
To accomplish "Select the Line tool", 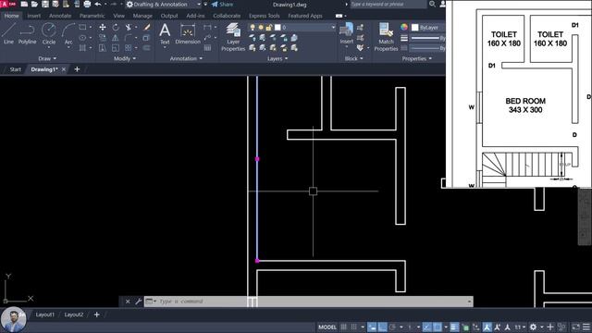I will (x=8, y=34).
